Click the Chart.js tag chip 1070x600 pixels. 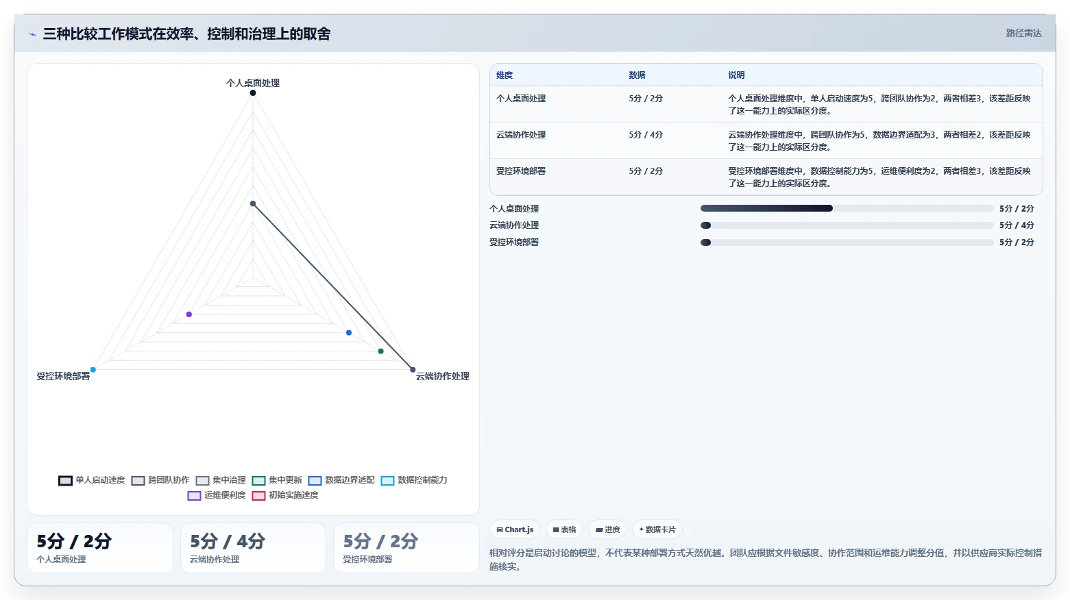tap(515, 529)
